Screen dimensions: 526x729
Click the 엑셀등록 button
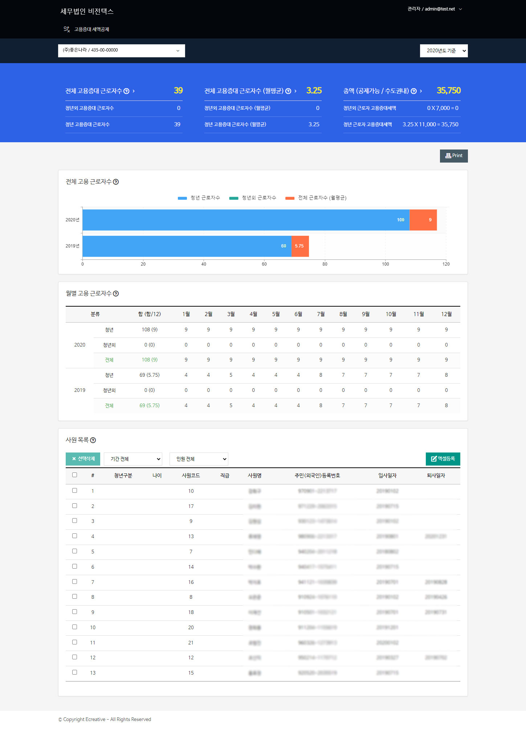pyautogui.click(x=443, y=459)
